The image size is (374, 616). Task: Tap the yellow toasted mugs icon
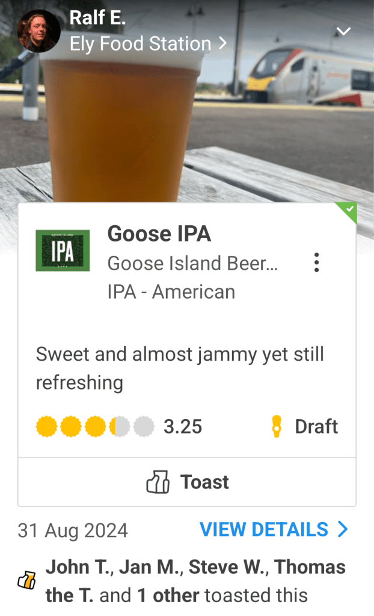click(28, 580)
